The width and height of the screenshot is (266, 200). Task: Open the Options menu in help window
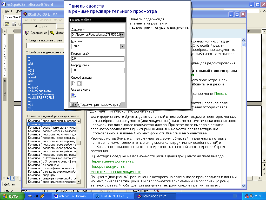click(x=58, y=20)
